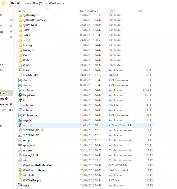Select the tracing folder name
The image size is (177, 189).
pos(27,45)
